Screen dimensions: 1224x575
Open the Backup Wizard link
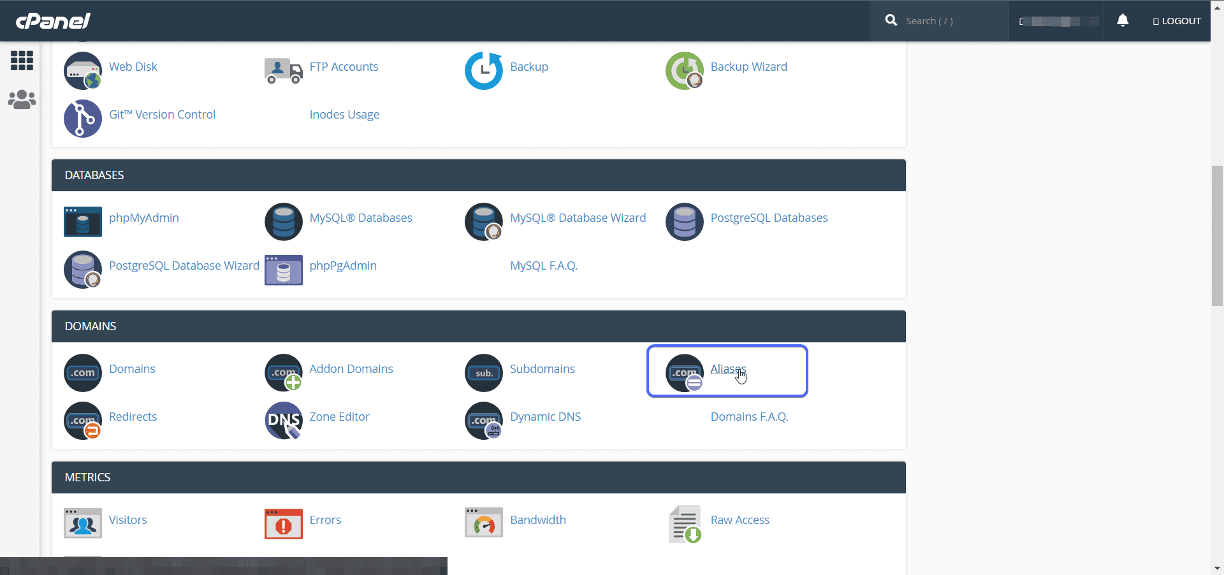749,67
